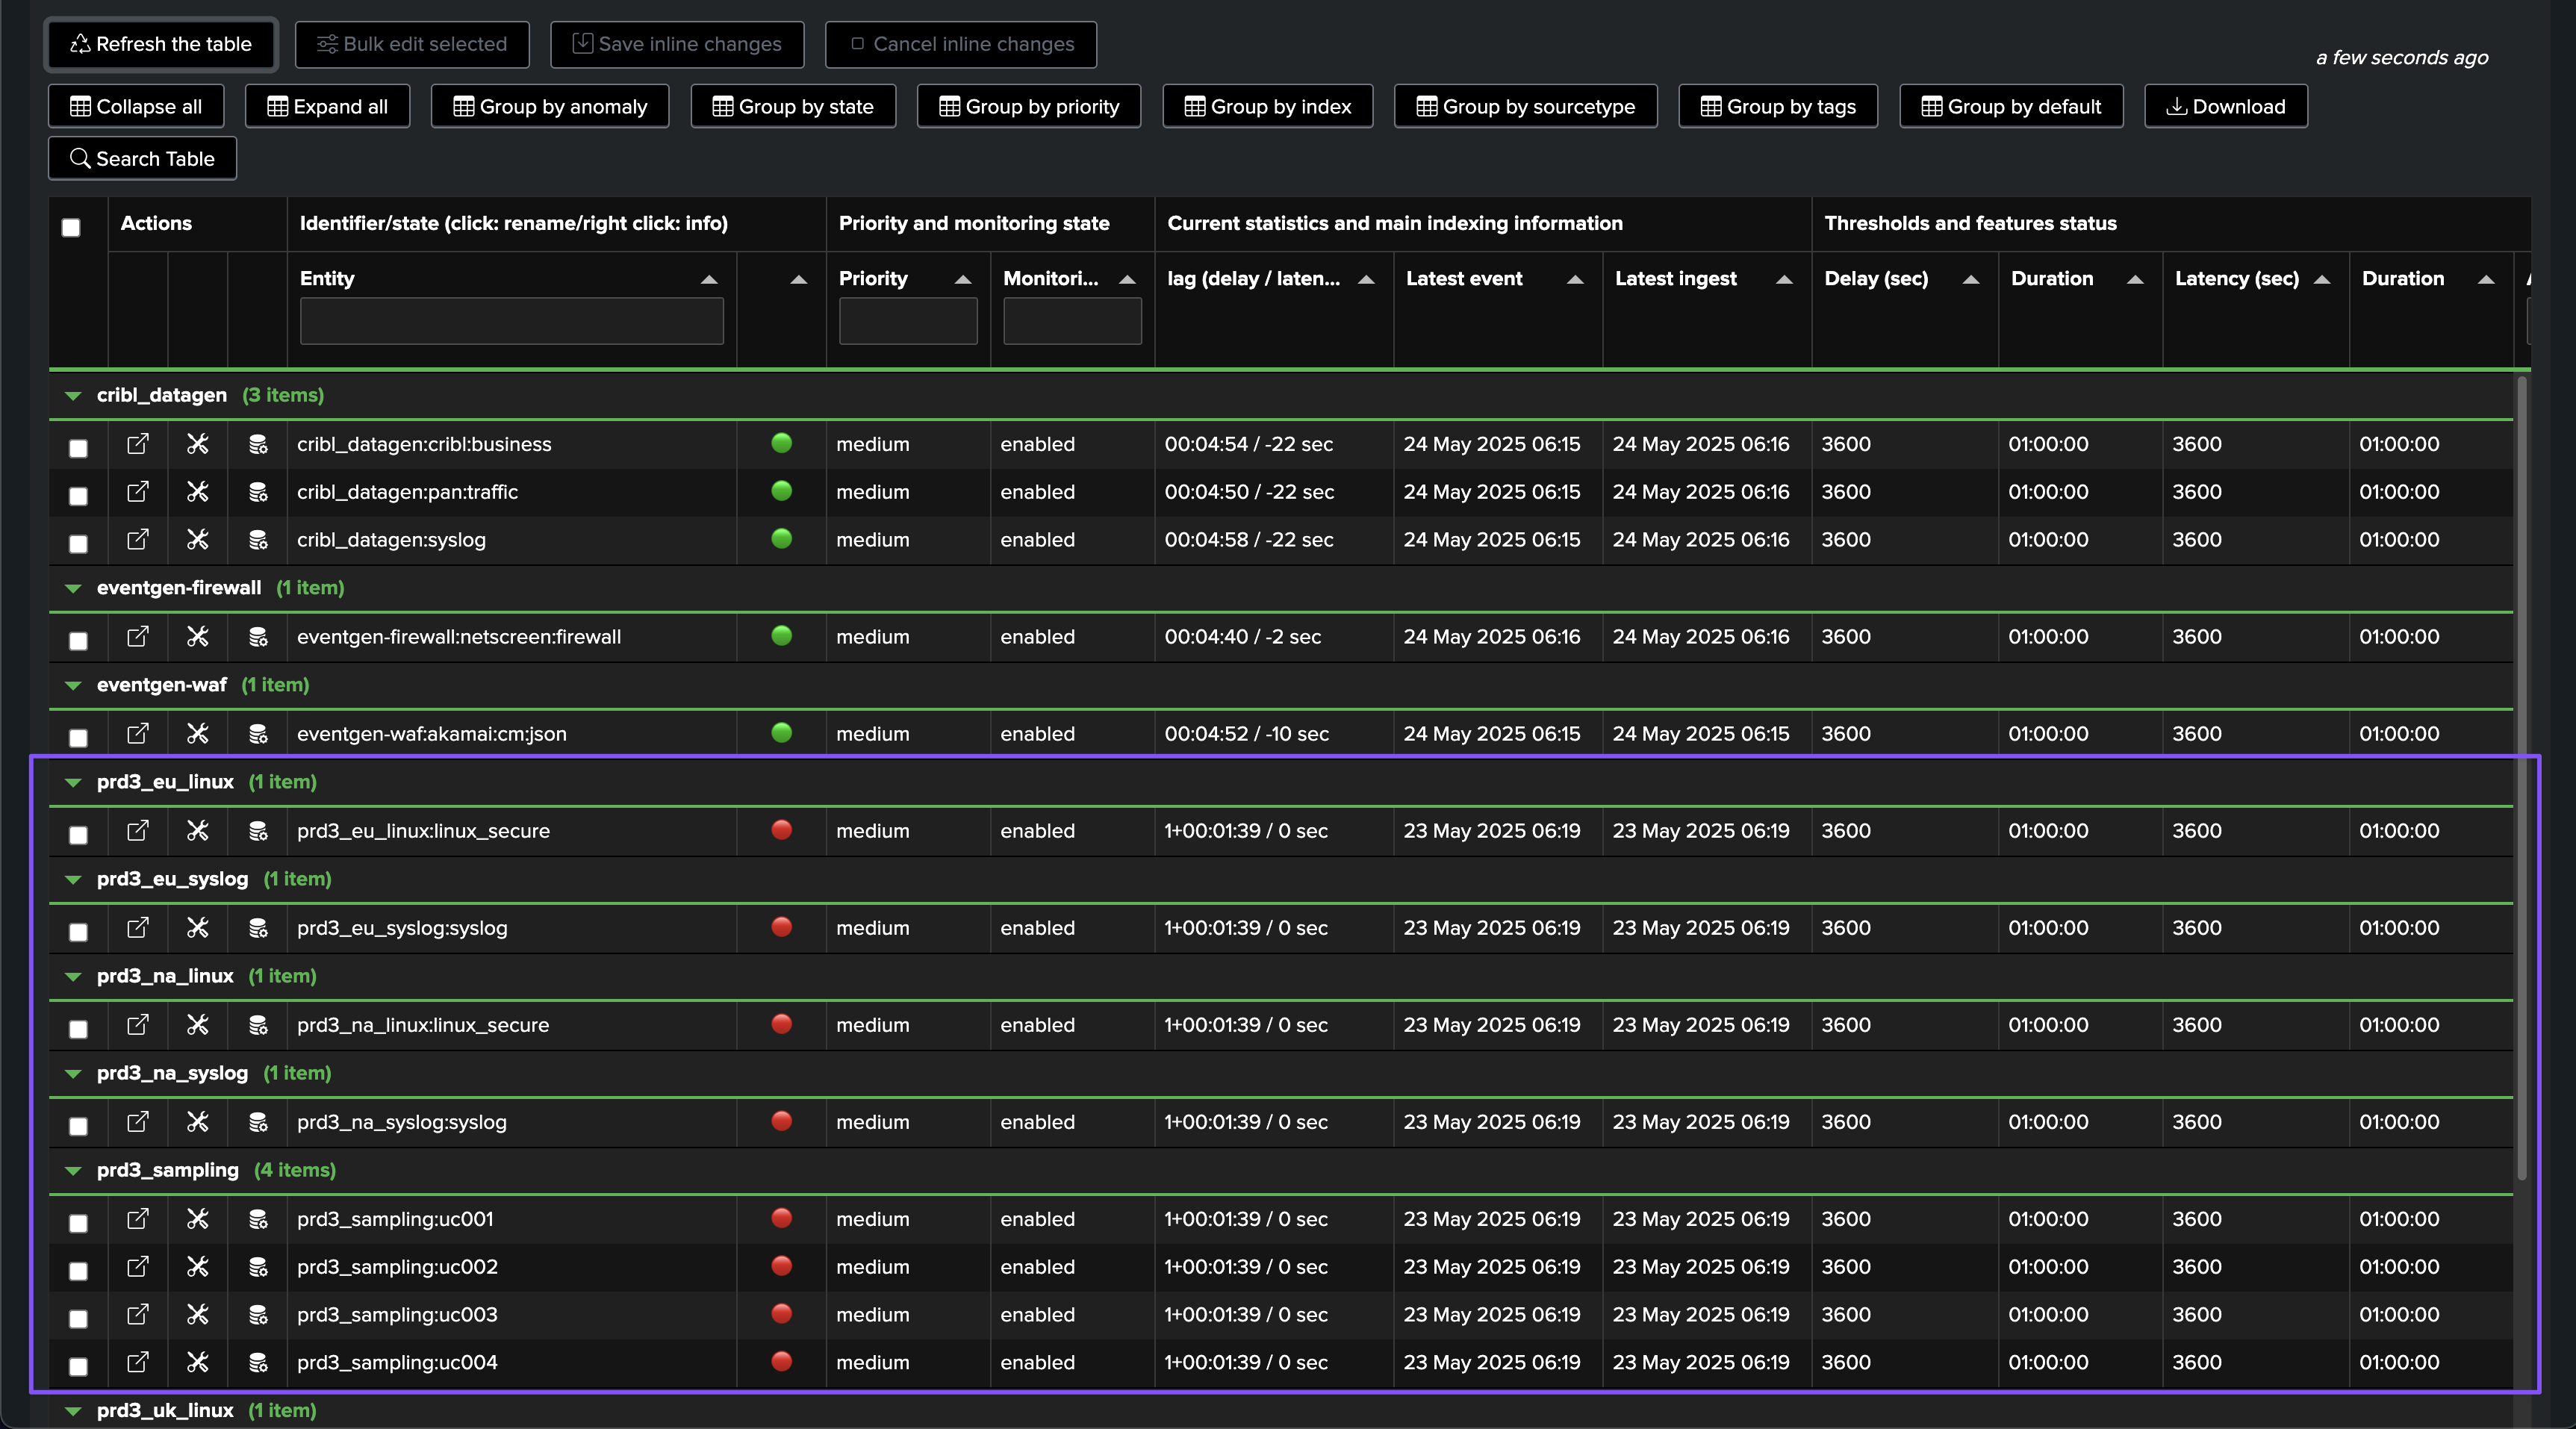Click tools icon for prd3_sampling:uc004 row
This screenshot has width=2576, height=1429.
click(198, 1362)
